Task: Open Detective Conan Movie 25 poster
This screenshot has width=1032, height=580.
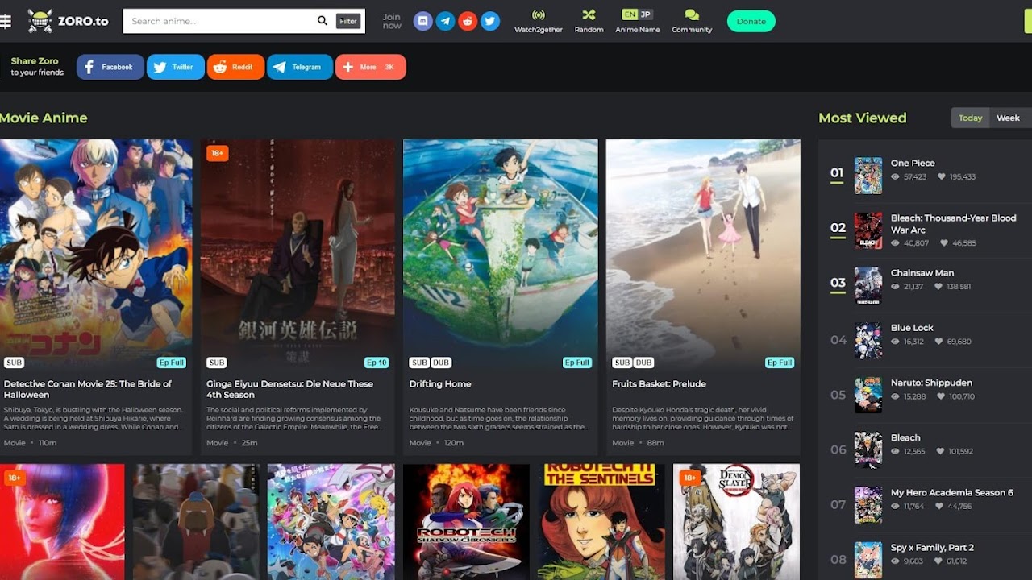Action: (96, 255)
